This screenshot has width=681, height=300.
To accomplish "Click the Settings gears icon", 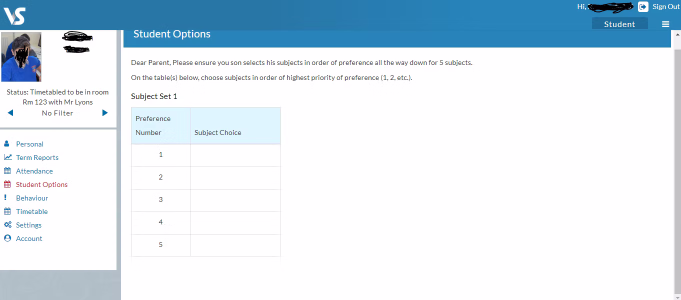I will coord(7,225).
